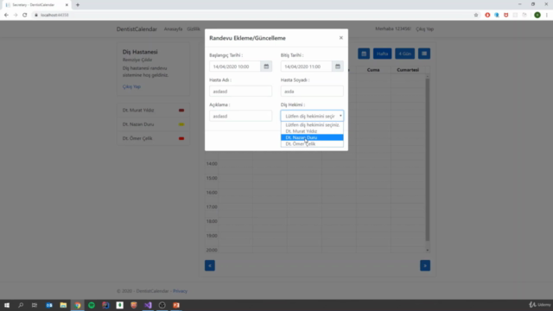
Task: Go back in browser history
Action: pyautogui.click(x=6, y=15)
